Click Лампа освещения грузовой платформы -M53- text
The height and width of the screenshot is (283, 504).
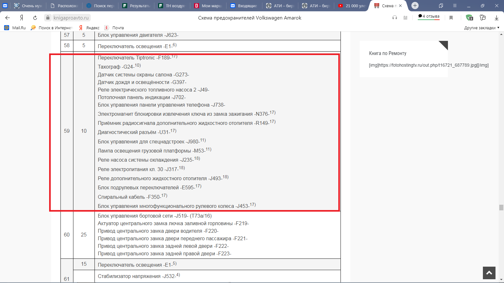click(154, 150)
